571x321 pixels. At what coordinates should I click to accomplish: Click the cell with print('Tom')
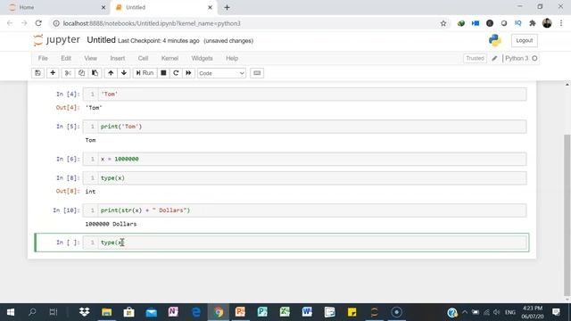click(304, 127)
